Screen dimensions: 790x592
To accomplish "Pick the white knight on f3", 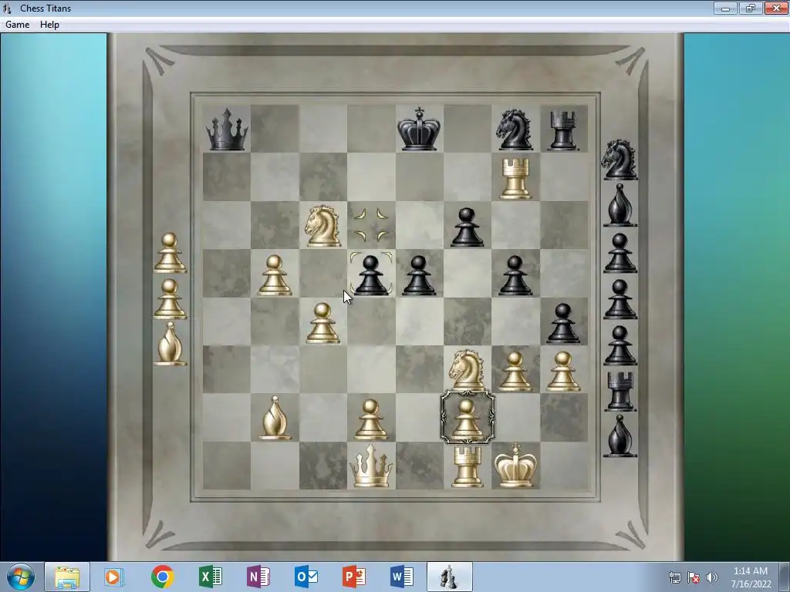I will 467,371.
